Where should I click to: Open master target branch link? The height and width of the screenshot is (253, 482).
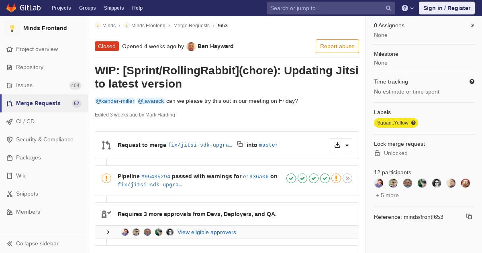click(x=269, y=145)
